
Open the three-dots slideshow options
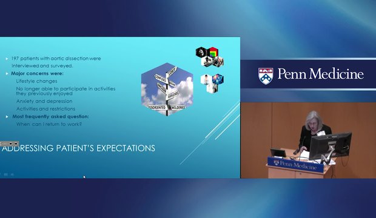coord(5,144)
